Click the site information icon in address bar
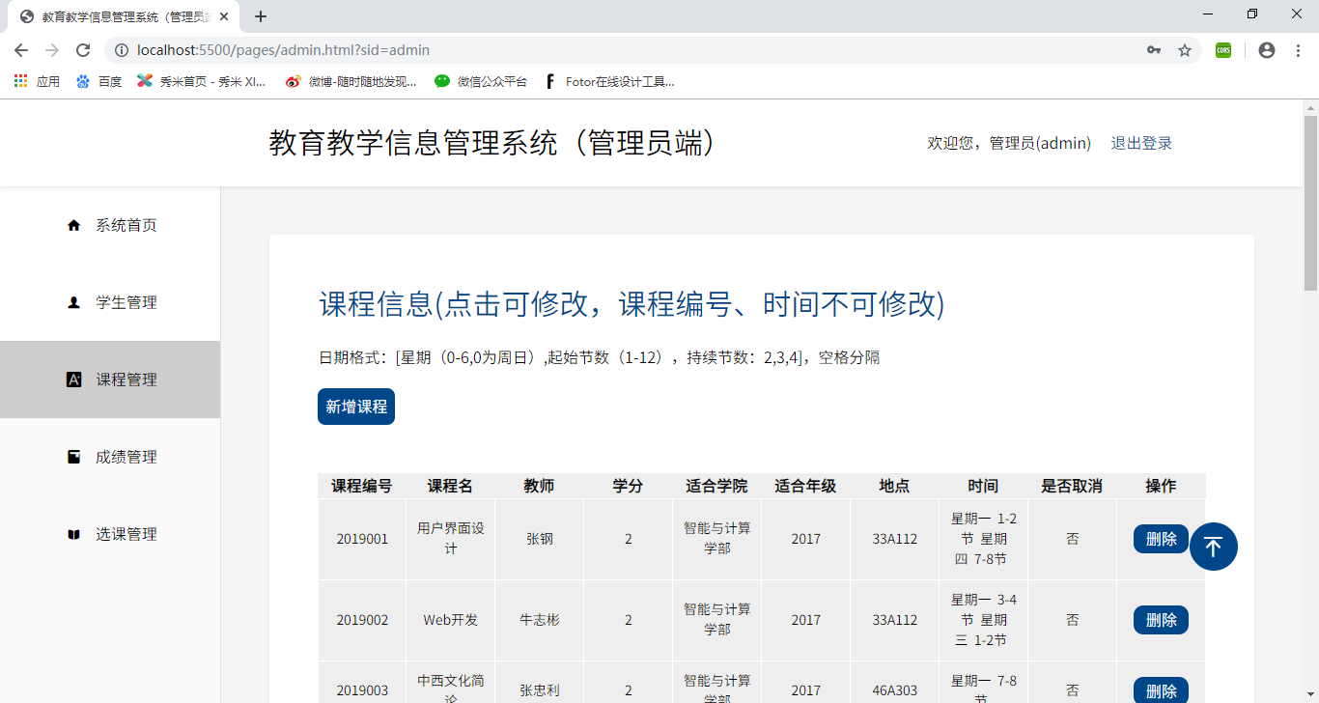Image resolution: width=1319 pixels, height=703 pixels. point(122,50)
